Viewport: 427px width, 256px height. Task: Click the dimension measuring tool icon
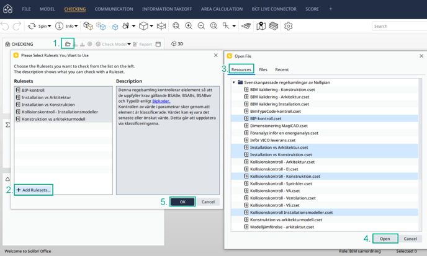tap(226, 26)
